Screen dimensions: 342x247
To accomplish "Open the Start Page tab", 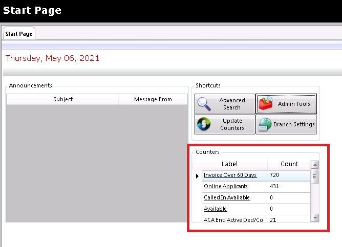I will 19,34.
